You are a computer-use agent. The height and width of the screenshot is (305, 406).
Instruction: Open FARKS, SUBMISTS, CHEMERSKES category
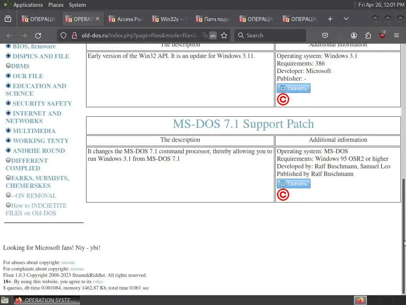pos(37,182)
